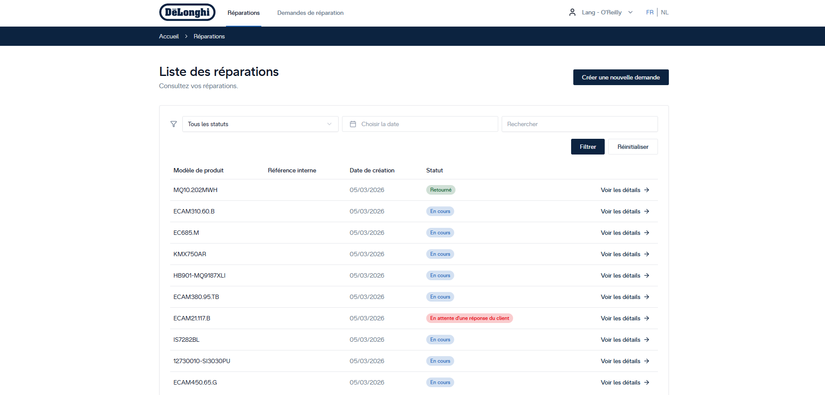Click arrow icon on ECAM21.117.B row
825x395 pixels.
(x=647, y=318)
